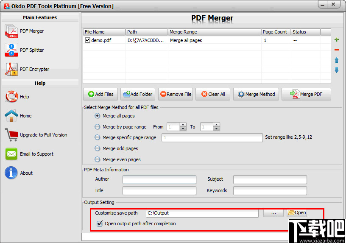Viewport: 346px width, 243px height.
Task: Select Merge even pages option
Action: point(98,159)
